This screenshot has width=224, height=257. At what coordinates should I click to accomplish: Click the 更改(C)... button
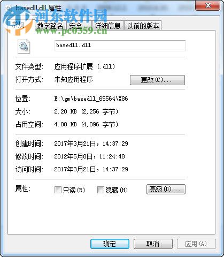coord(157,80)
